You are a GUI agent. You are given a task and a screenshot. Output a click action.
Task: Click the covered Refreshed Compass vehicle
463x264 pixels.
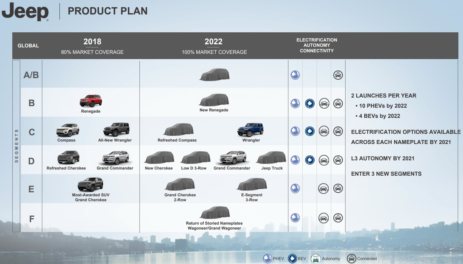[179, 130]
